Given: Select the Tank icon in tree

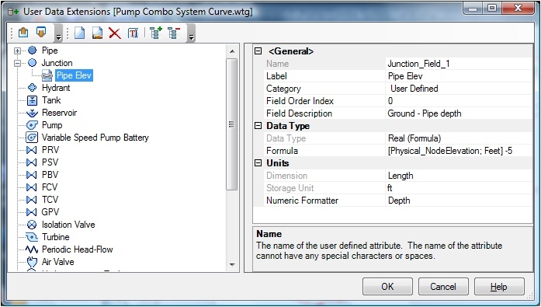Looking at the screenshot, I should coord(32,100).
